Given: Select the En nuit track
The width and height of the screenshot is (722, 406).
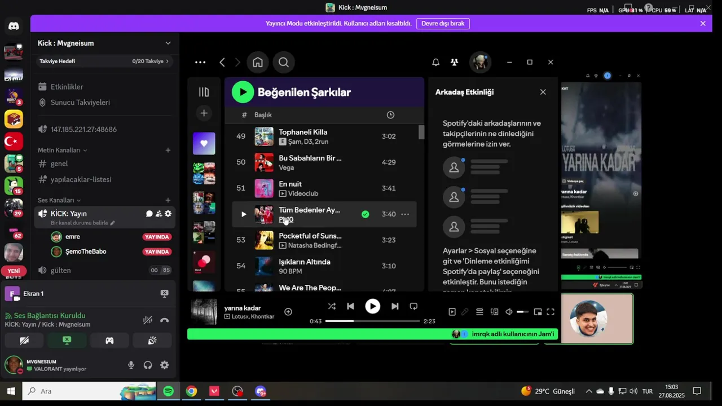Looking at the screenshot, I should click(324, 188).
